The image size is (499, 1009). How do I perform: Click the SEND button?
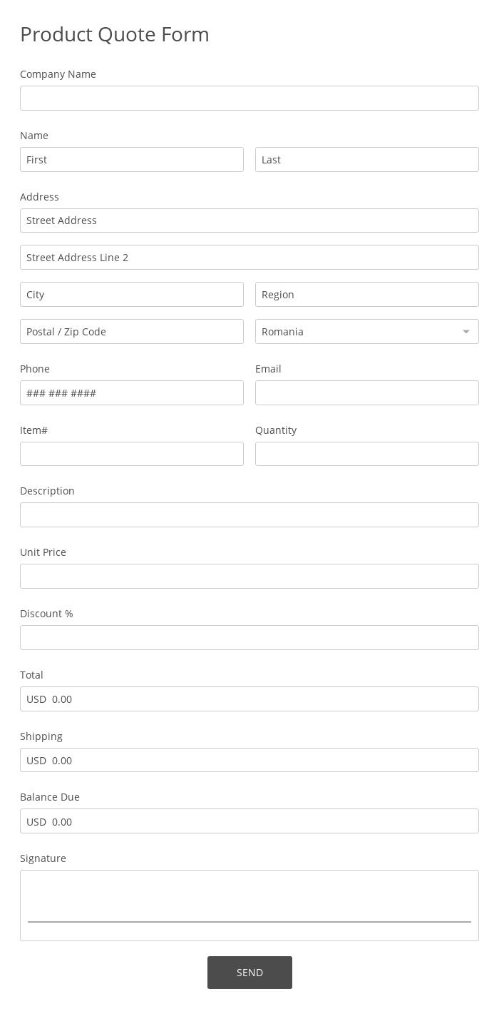coord(249,972)
